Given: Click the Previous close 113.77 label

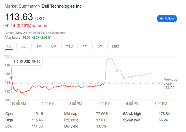Looking at the screenshot, I should pos(170,83).
